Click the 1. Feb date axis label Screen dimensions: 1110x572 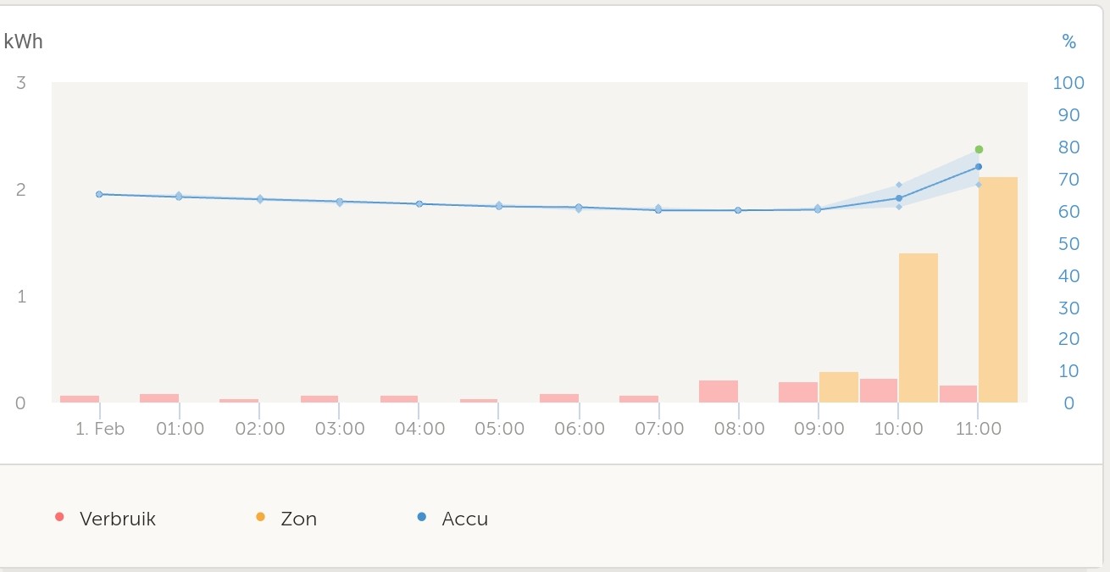tap(100, 429)
